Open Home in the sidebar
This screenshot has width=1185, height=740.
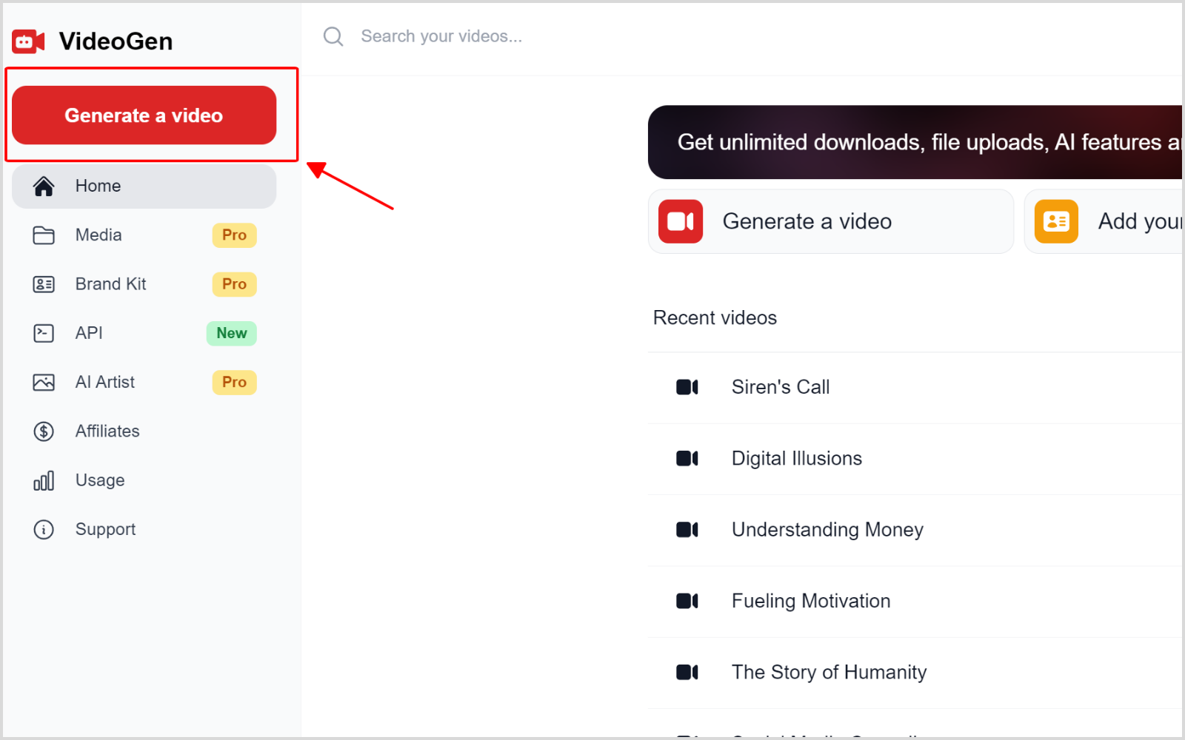pyautogui.click(x=144, y=186)
